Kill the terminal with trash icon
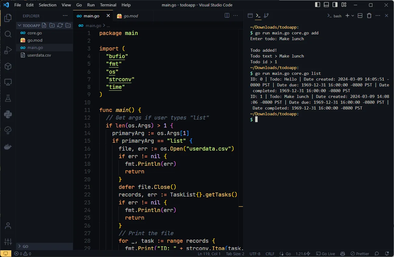Viewport: 394px width, 257px height. click(x=369, y=16)
